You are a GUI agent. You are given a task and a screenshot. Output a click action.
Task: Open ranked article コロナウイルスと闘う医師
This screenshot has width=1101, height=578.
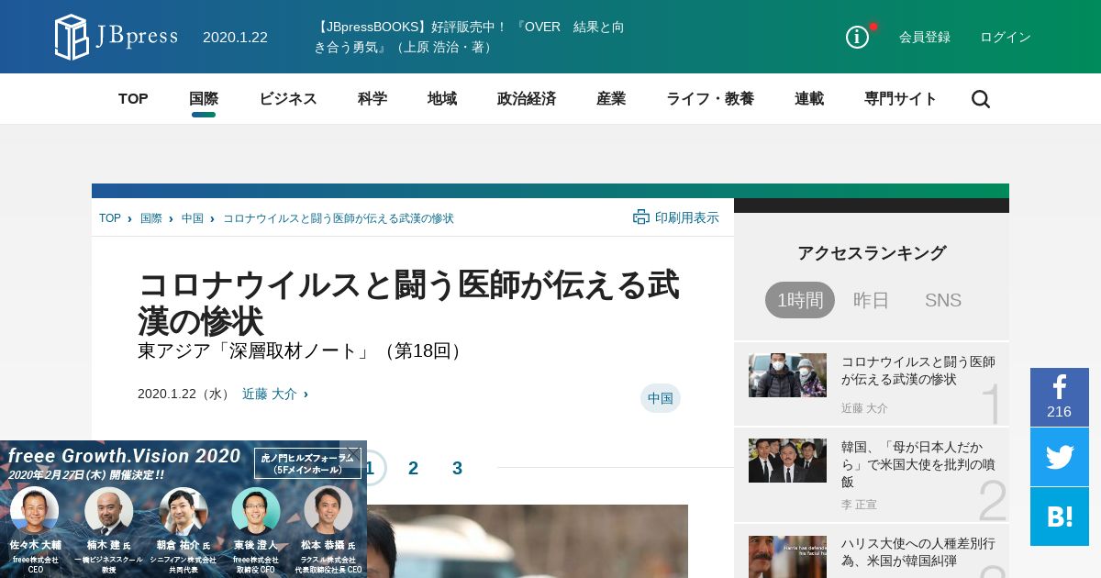[918, 371]
